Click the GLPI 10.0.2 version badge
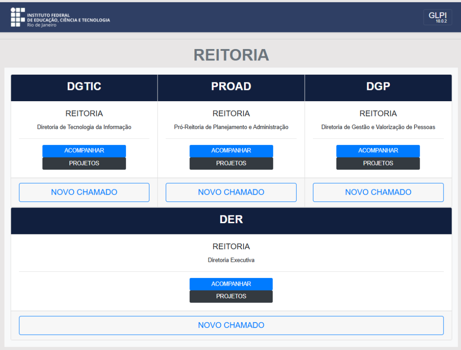Viewport: 461px width, 350px height. (437, 17)
